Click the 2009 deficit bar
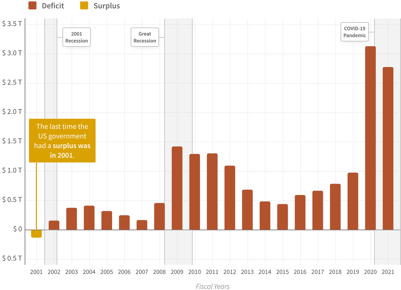This screenshot has height=290, width=401. [177, 188]
